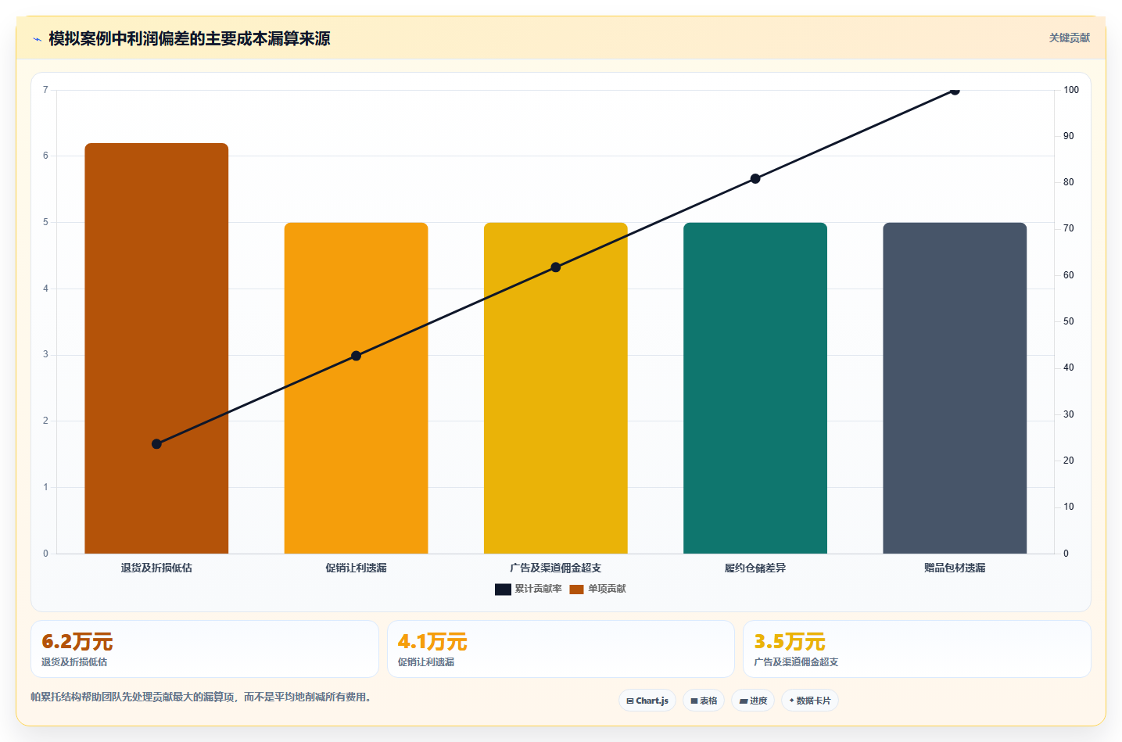1122x742 pixels.
Task: Click the right axis value 50
Action: (x=1068, y=321)
